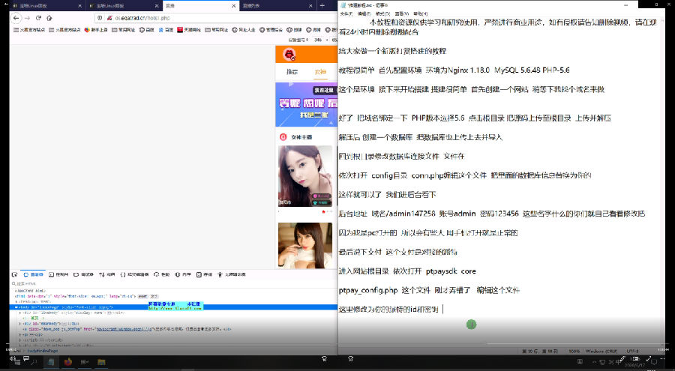
Task: Open the Console panel icon
Action: [x=51, y=274]
